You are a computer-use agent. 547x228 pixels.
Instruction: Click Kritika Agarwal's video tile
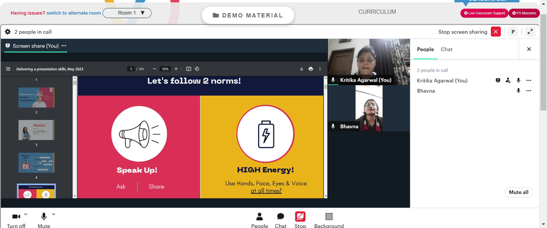pyautogui.click(x=369, y=62)
